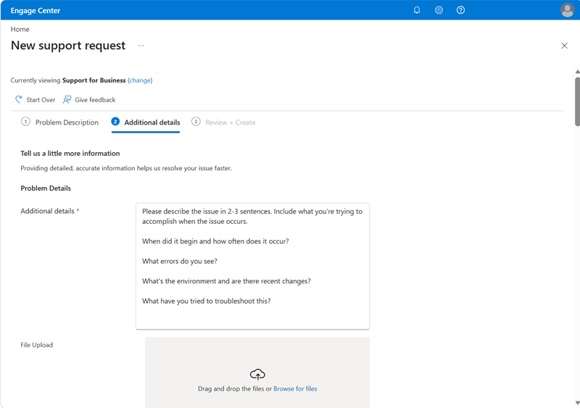Click the 'Problem Details' heading
This screenshot has width=580, height=408.
pos(46,188)
